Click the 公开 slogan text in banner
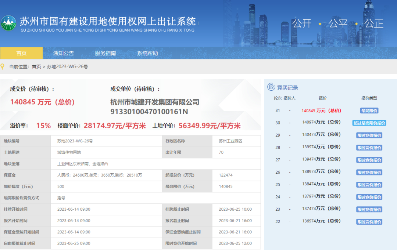 pos(302,23)
